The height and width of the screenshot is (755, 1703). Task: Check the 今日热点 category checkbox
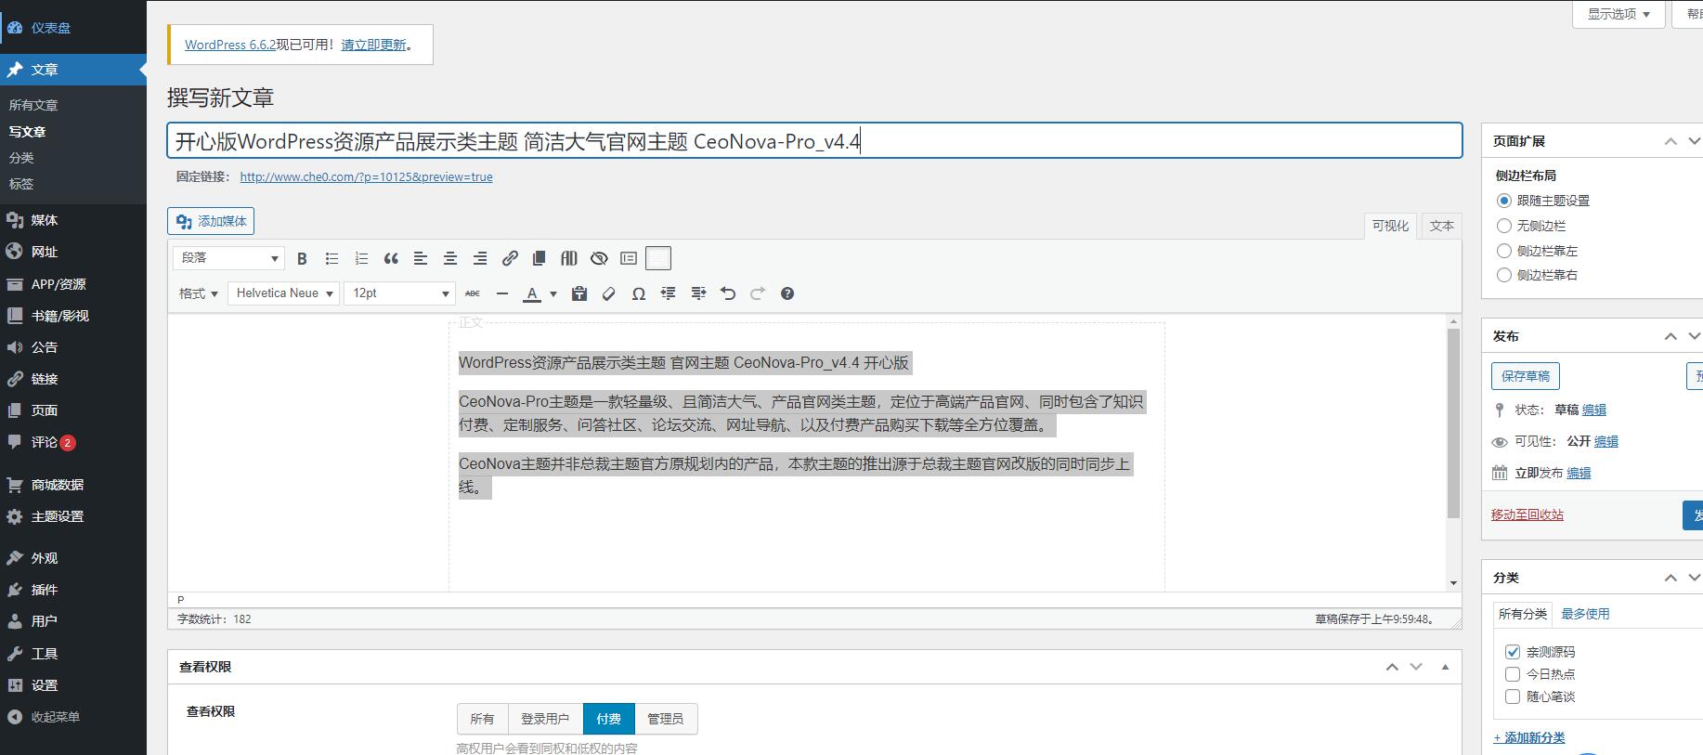coord(1513,674)
